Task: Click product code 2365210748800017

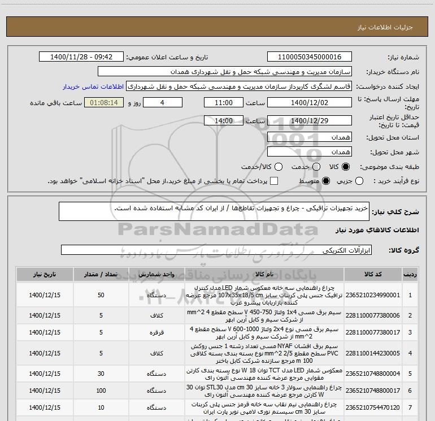Action: tap(373, 390)
